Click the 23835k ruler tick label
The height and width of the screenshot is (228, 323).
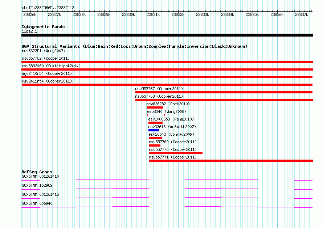[x=252, y=14]
